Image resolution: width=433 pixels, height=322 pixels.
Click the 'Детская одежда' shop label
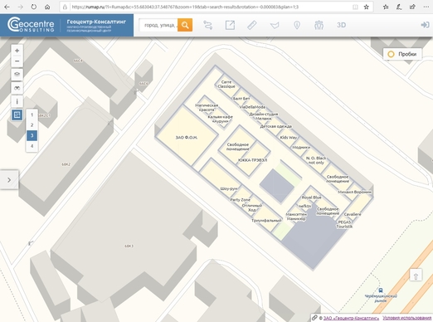coord(275,126)
